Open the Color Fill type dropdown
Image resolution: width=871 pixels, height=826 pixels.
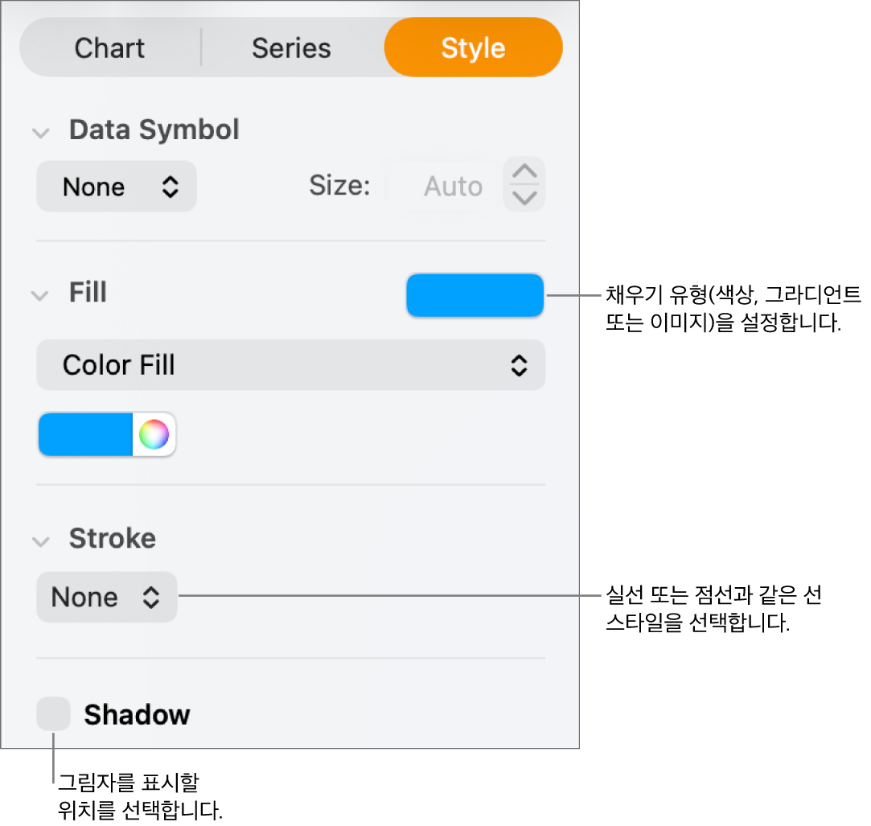(x=290, y=365)
